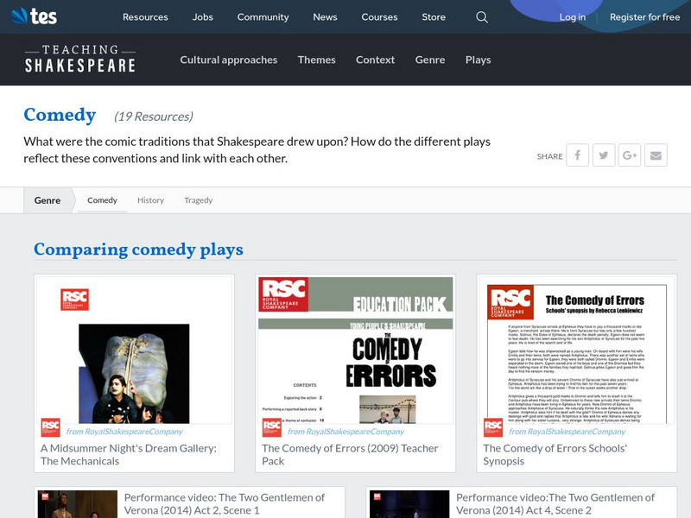Click the Register for free button
Viewport: 691px width, 518px height.
click(x=644, y=17)
